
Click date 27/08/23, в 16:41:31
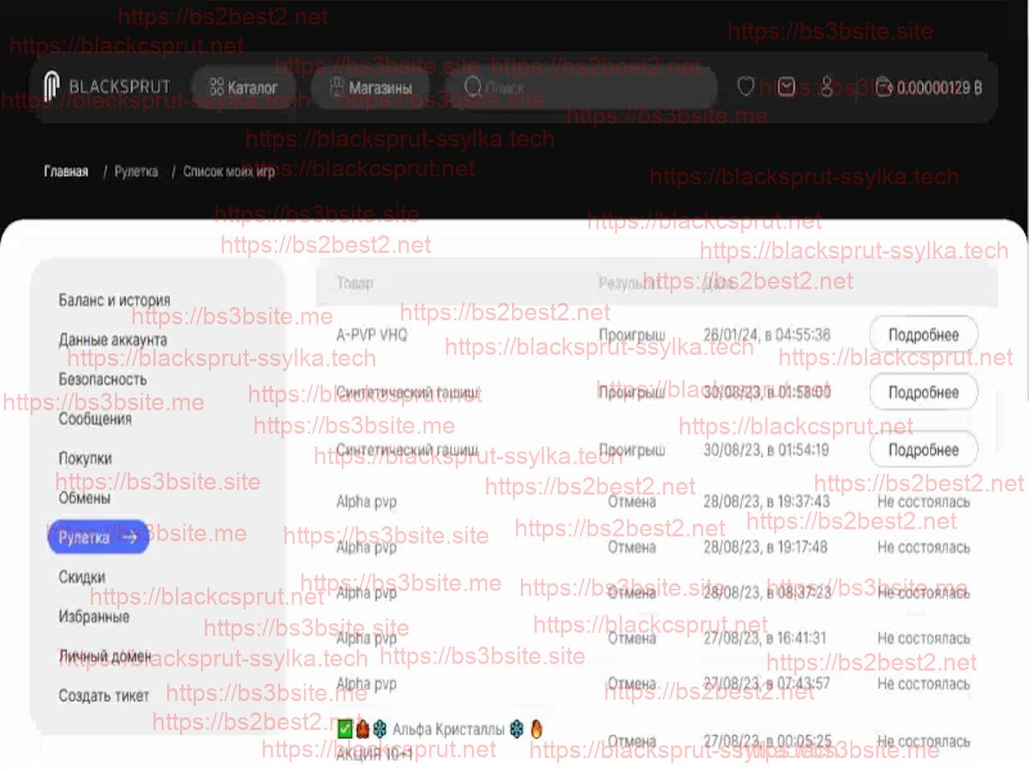click(765, 638)
